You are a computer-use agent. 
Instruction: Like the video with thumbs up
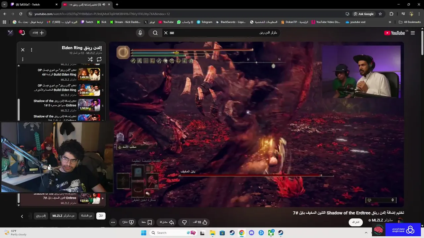[x=200, y=222]
